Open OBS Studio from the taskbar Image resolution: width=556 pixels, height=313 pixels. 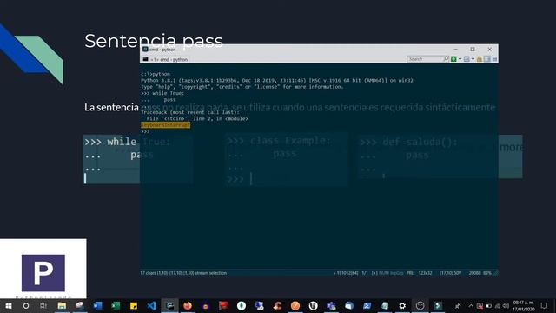point(420,305)
